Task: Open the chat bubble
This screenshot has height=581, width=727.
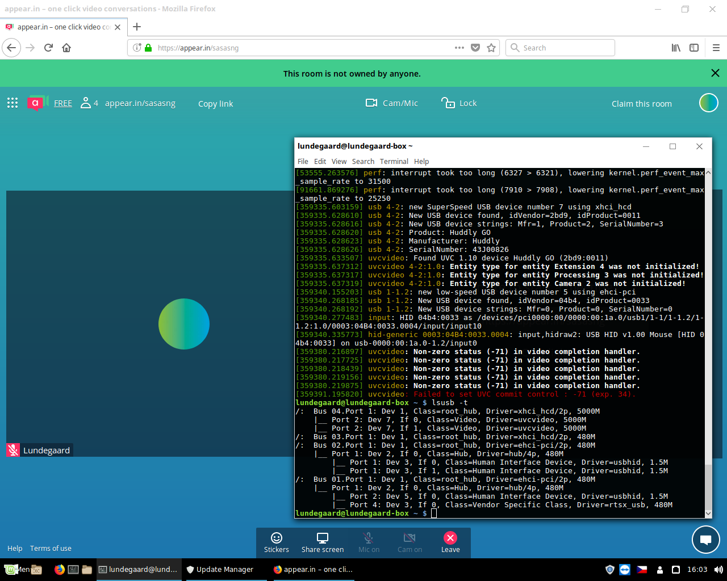Action: (x=706, y=540)
